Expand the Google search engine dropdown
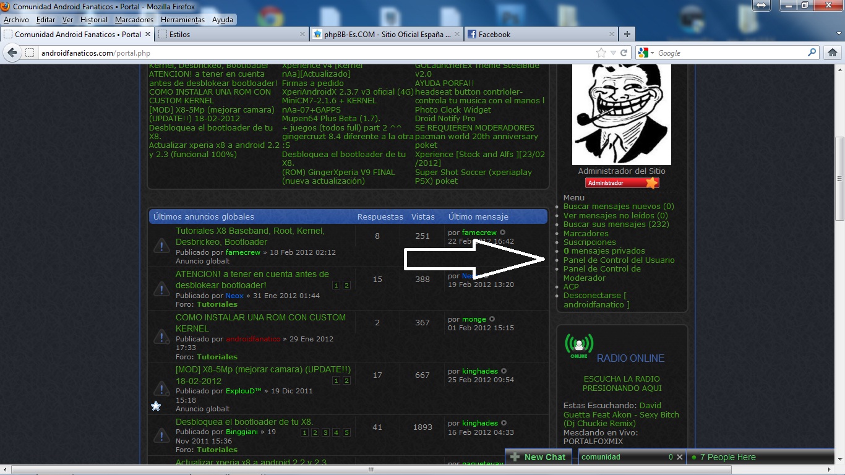Viewport: 845px width, 475px height. point(653,53)
